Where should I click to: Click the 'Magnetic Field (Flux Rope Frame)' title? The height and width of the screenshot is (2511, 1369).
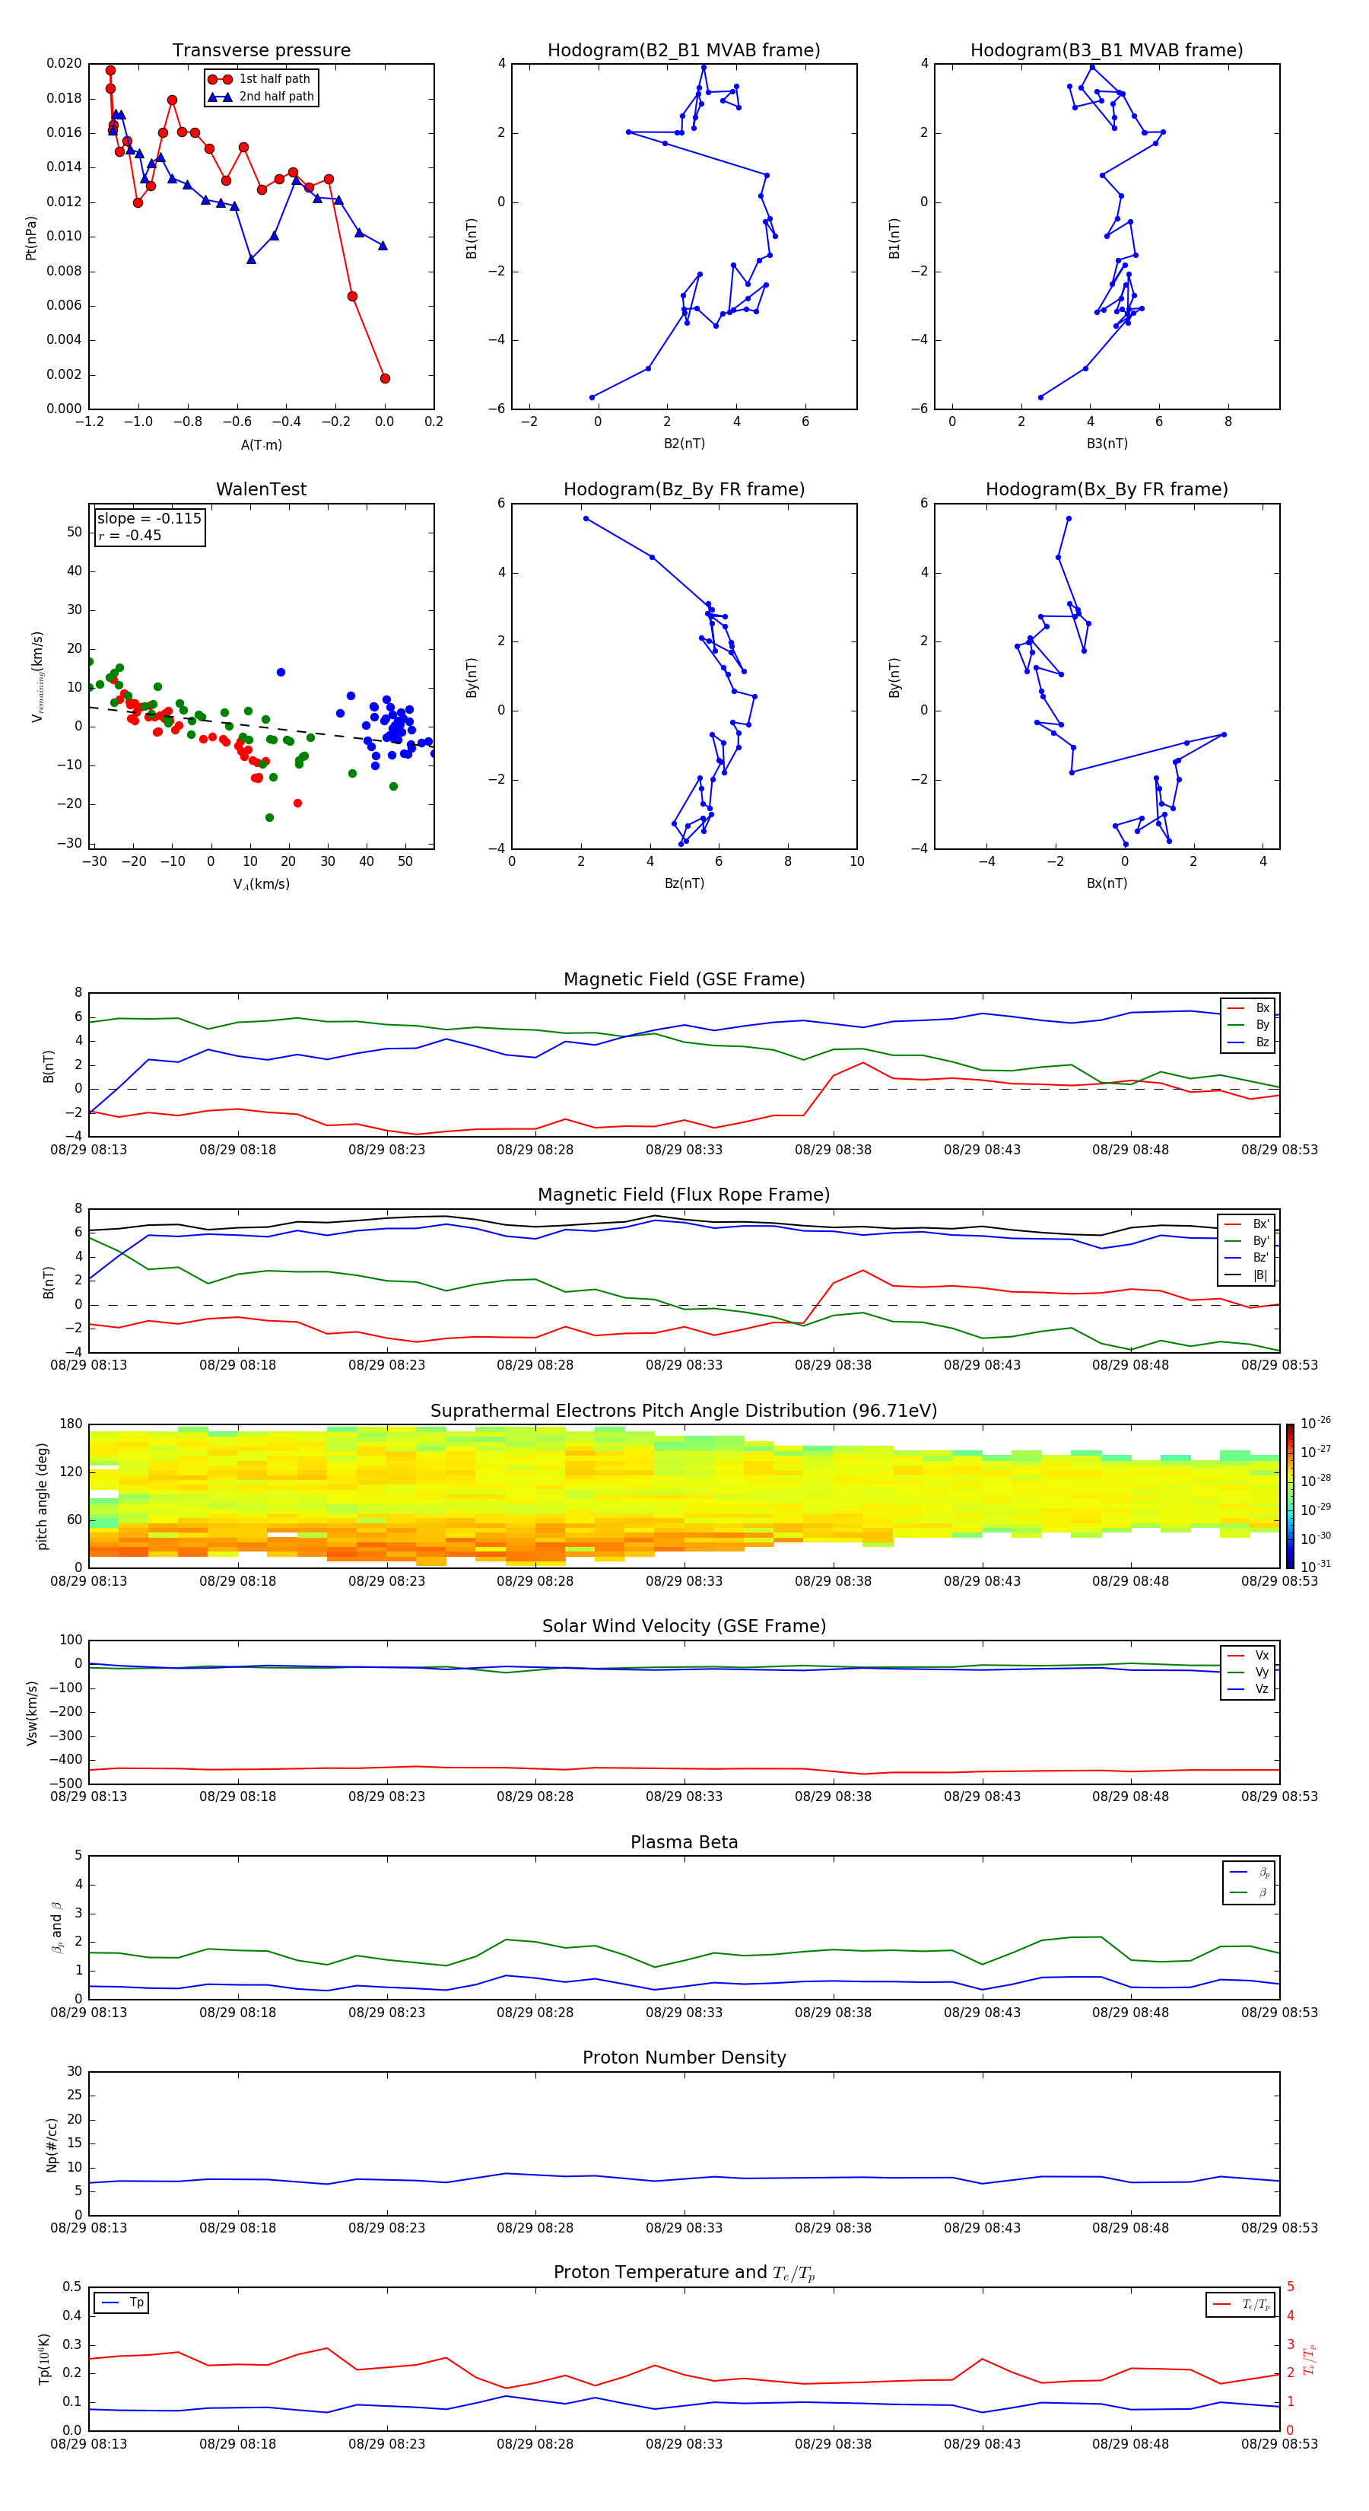point(684,1195)
